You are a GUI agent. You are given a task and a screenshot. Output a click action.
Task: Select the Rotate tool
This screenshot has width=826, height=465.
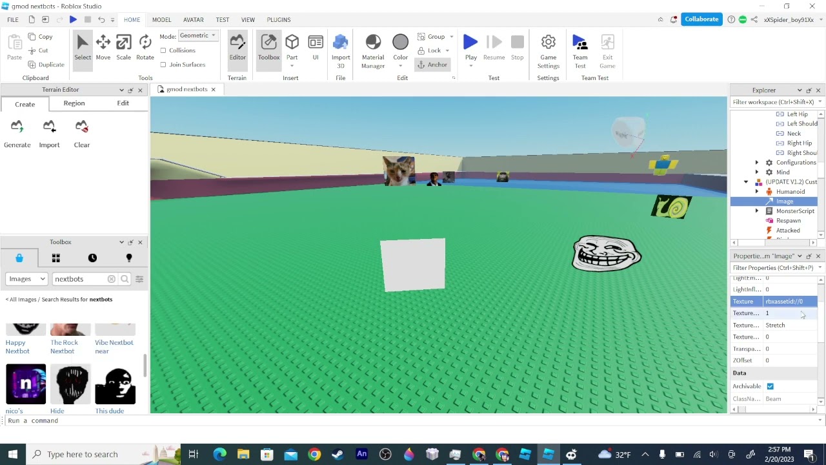145,48
